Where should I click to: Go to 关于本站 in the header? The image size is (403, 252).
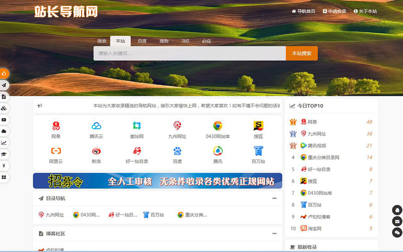(x=365, y=11)
